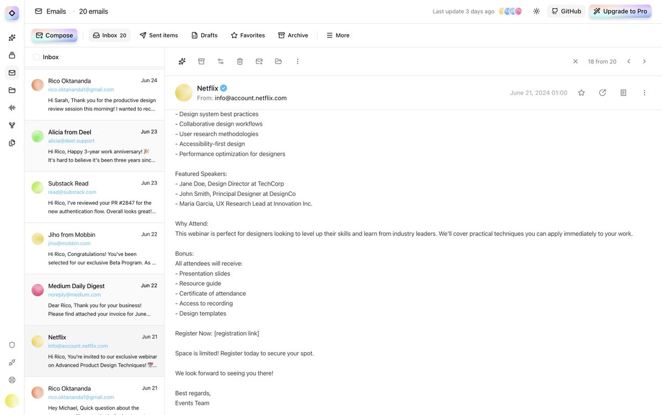This screenshot has width=662, height=415.
Task: Click the Netflix verified badge
Action: click(x=223, y=88)
